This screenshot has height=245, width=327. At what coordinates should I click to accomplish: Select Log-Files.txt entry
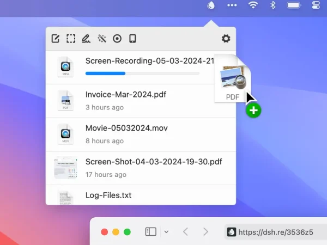(141, 195)
